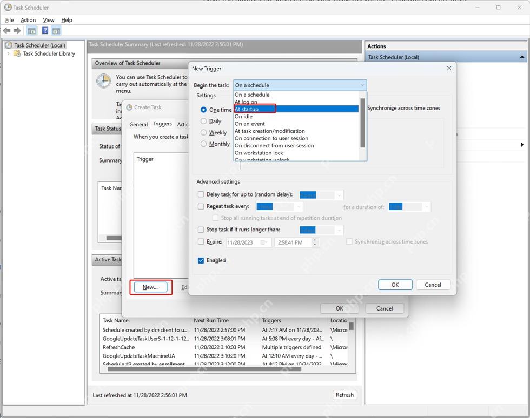This screenshot has width=530, height=418.
Task: Pick At task creation/modification option
Action: pyautogui.click(x=296, y=131)
